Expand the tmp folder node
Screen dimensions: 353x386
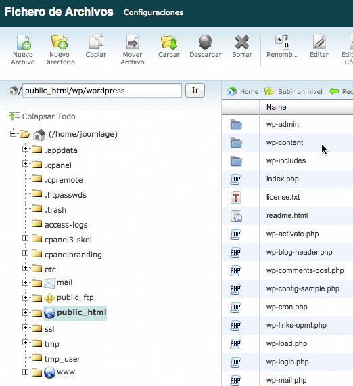click(x=25, y=343)
